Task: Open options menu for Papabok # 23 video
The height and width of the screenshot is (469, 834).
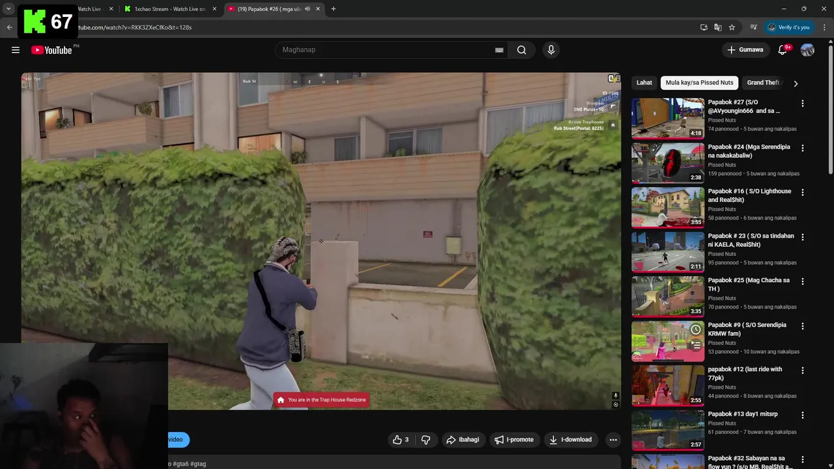Action: tap(803, 237)
